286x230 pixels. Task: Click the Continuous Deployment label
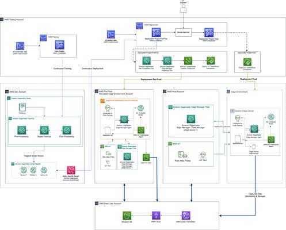[93, 68]
